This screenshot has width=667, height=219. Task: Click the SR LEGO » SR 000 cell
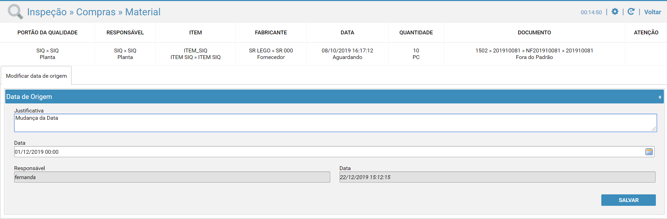(x=271, y=54)
